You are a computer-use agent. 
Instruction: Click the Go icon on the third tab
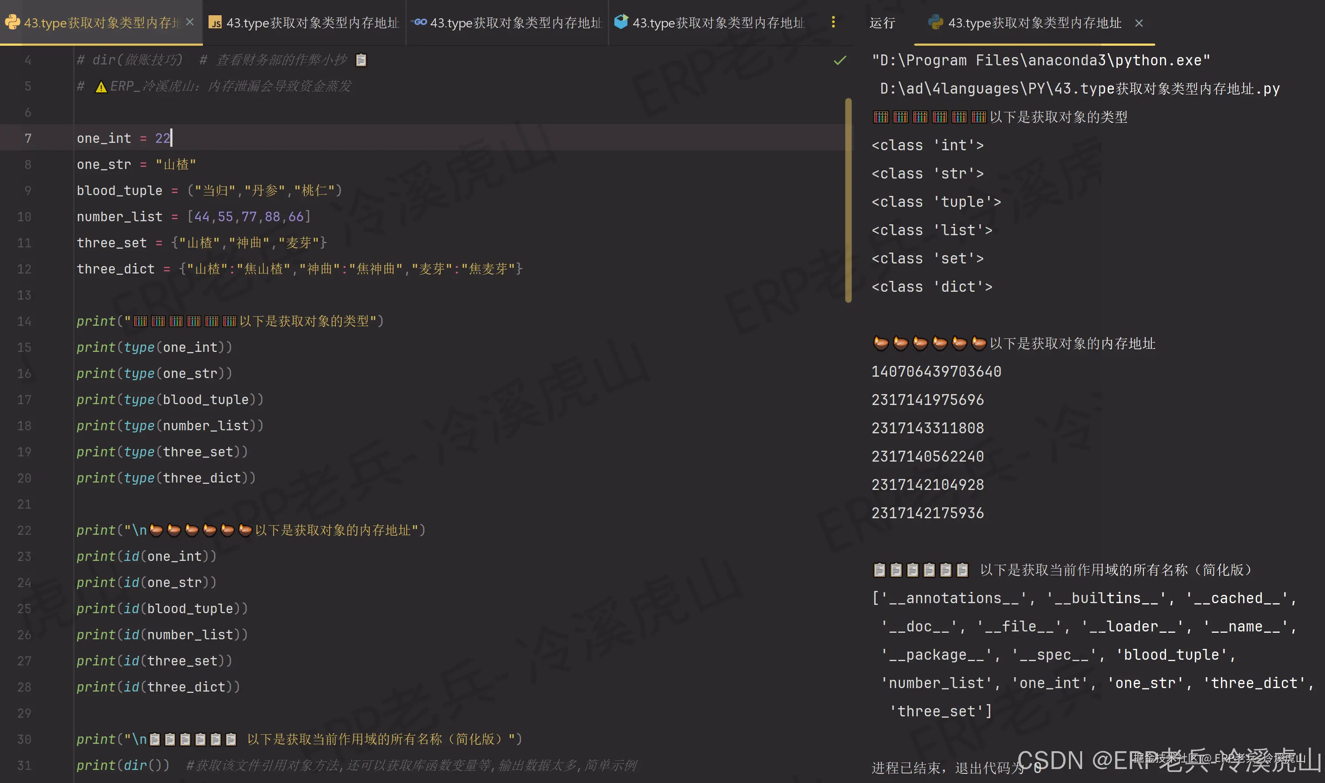click(419, 22)
